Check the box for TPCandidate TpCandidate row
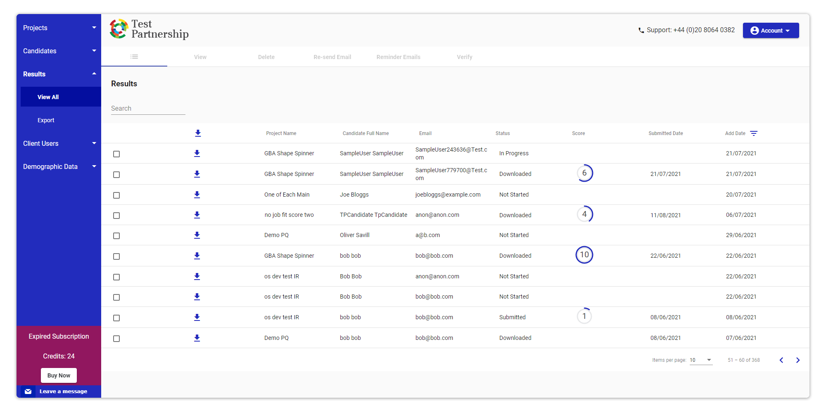This screenshot has width=826, height=413. (x=116, y=216)
